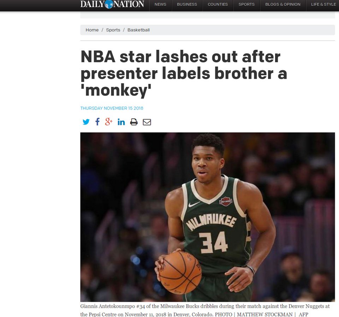The width and height of the screenshot is (339, 317).
Task: Share article on Facebook
Action: click(97, 122)
